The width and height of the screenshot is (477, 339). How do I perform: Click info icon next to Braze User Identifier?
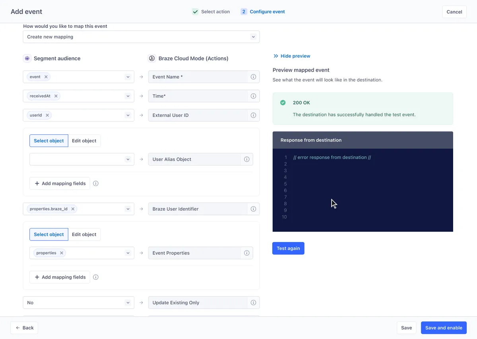pyautogui.click(x=253, y=209)
